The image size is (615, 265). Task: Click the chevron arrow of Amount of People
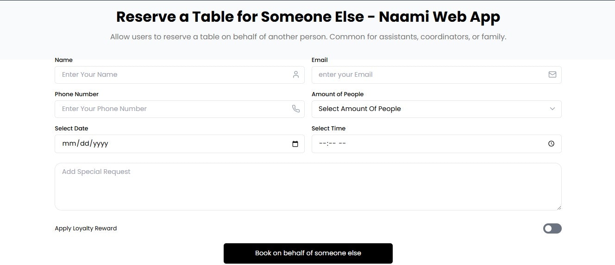(552, 109)
